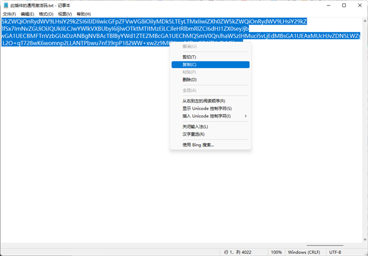
Task: Click the text line starting with wGA1UECBMFTnVzbGUx
Action: pos(180,36)
